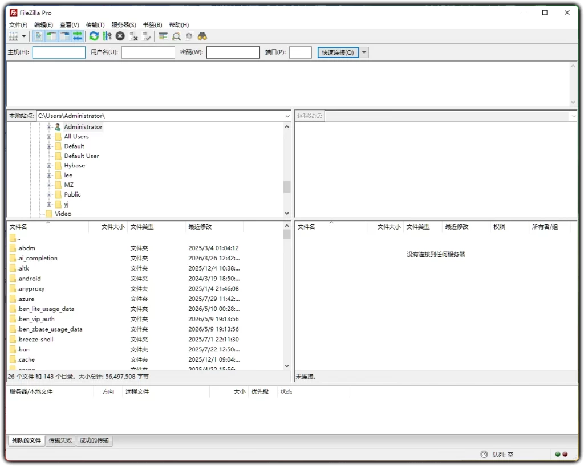584x466 pixels.
Task: Toggle synchronized browsing icon
Action: 189,36
